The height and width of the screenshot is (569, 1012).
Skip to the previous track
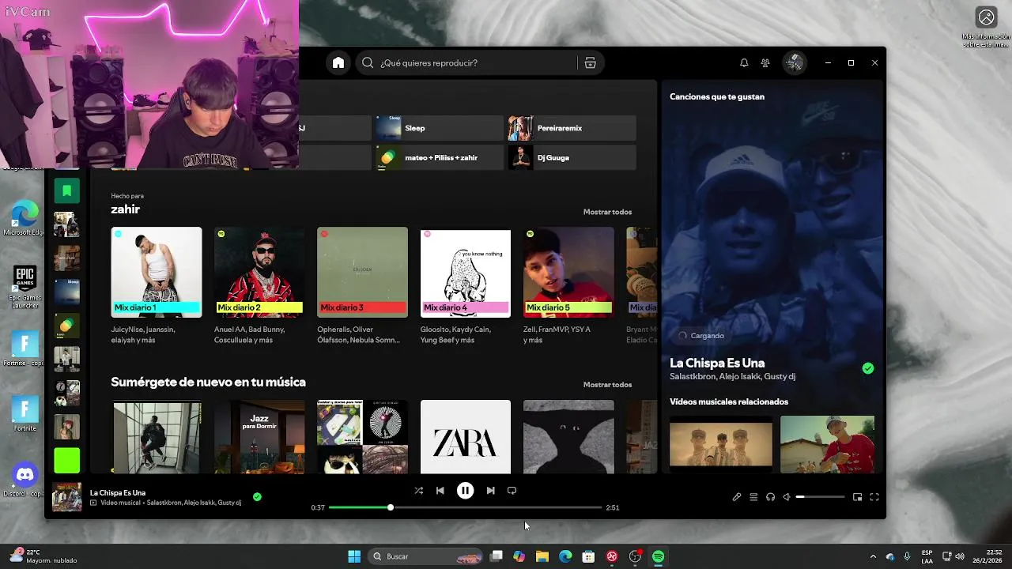[440, 491]
